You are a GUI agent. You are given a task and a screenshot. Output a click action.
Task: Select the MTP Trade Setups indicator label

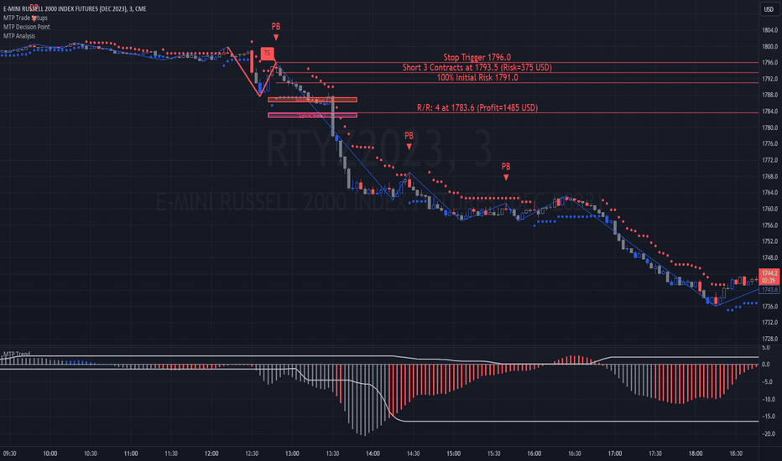[x=25, y=18]
